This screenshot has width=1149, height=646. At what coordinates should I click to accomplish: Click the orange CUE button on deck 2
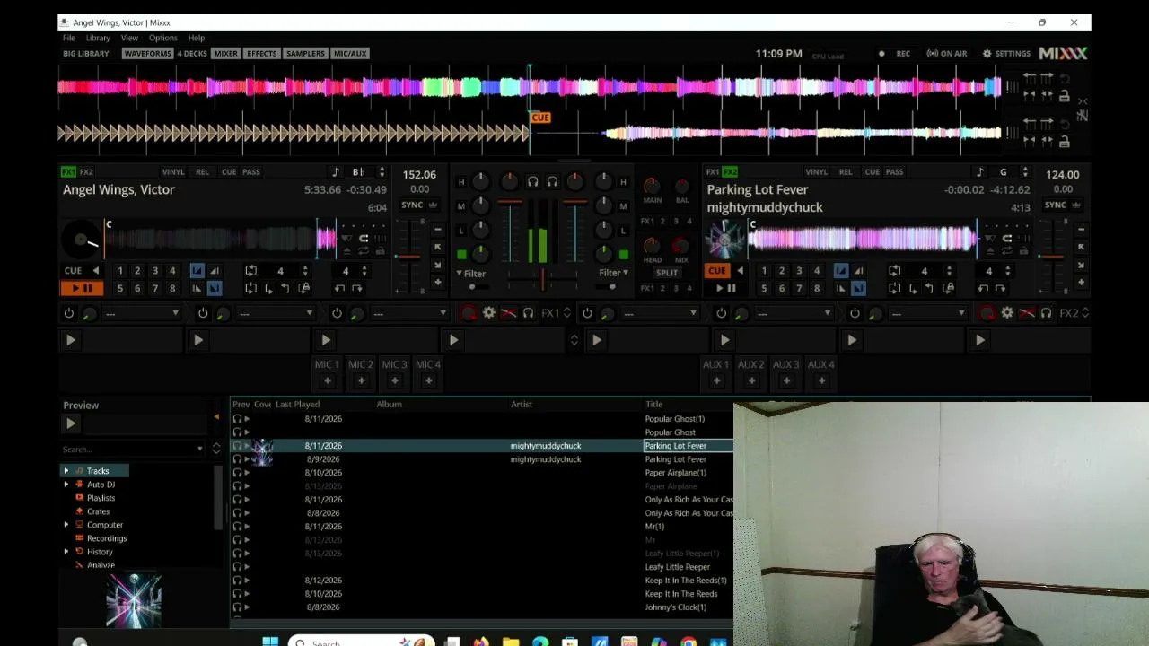(x=716, y=270)
